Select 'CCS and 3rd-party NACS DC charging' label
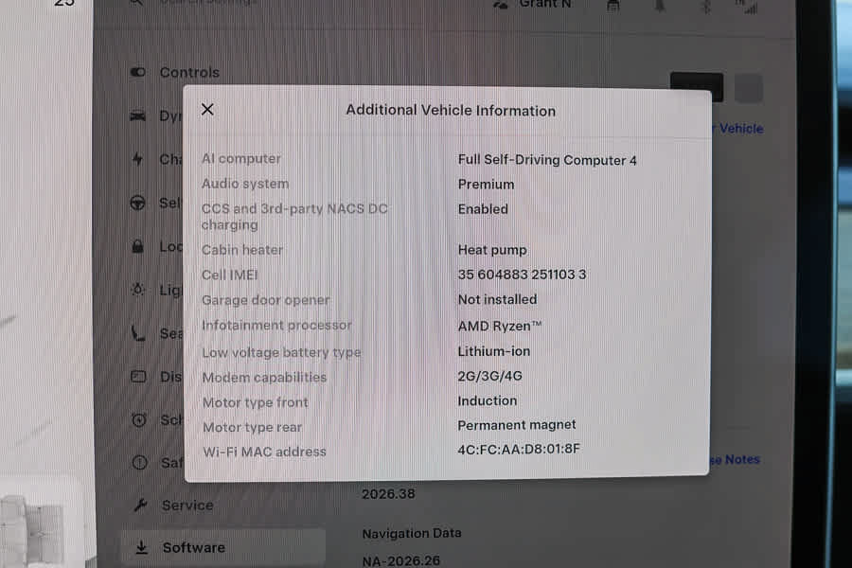 click(294, 217)
